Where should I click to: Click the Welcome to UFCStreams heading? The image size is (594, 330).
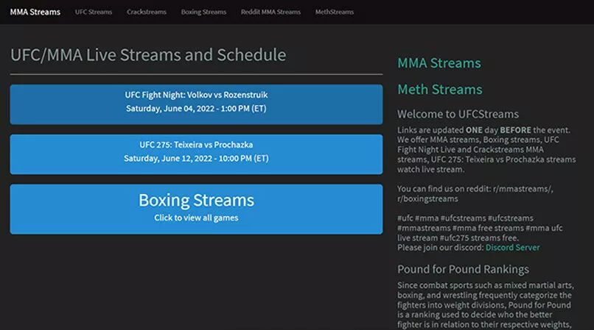(x=458, y=114)
